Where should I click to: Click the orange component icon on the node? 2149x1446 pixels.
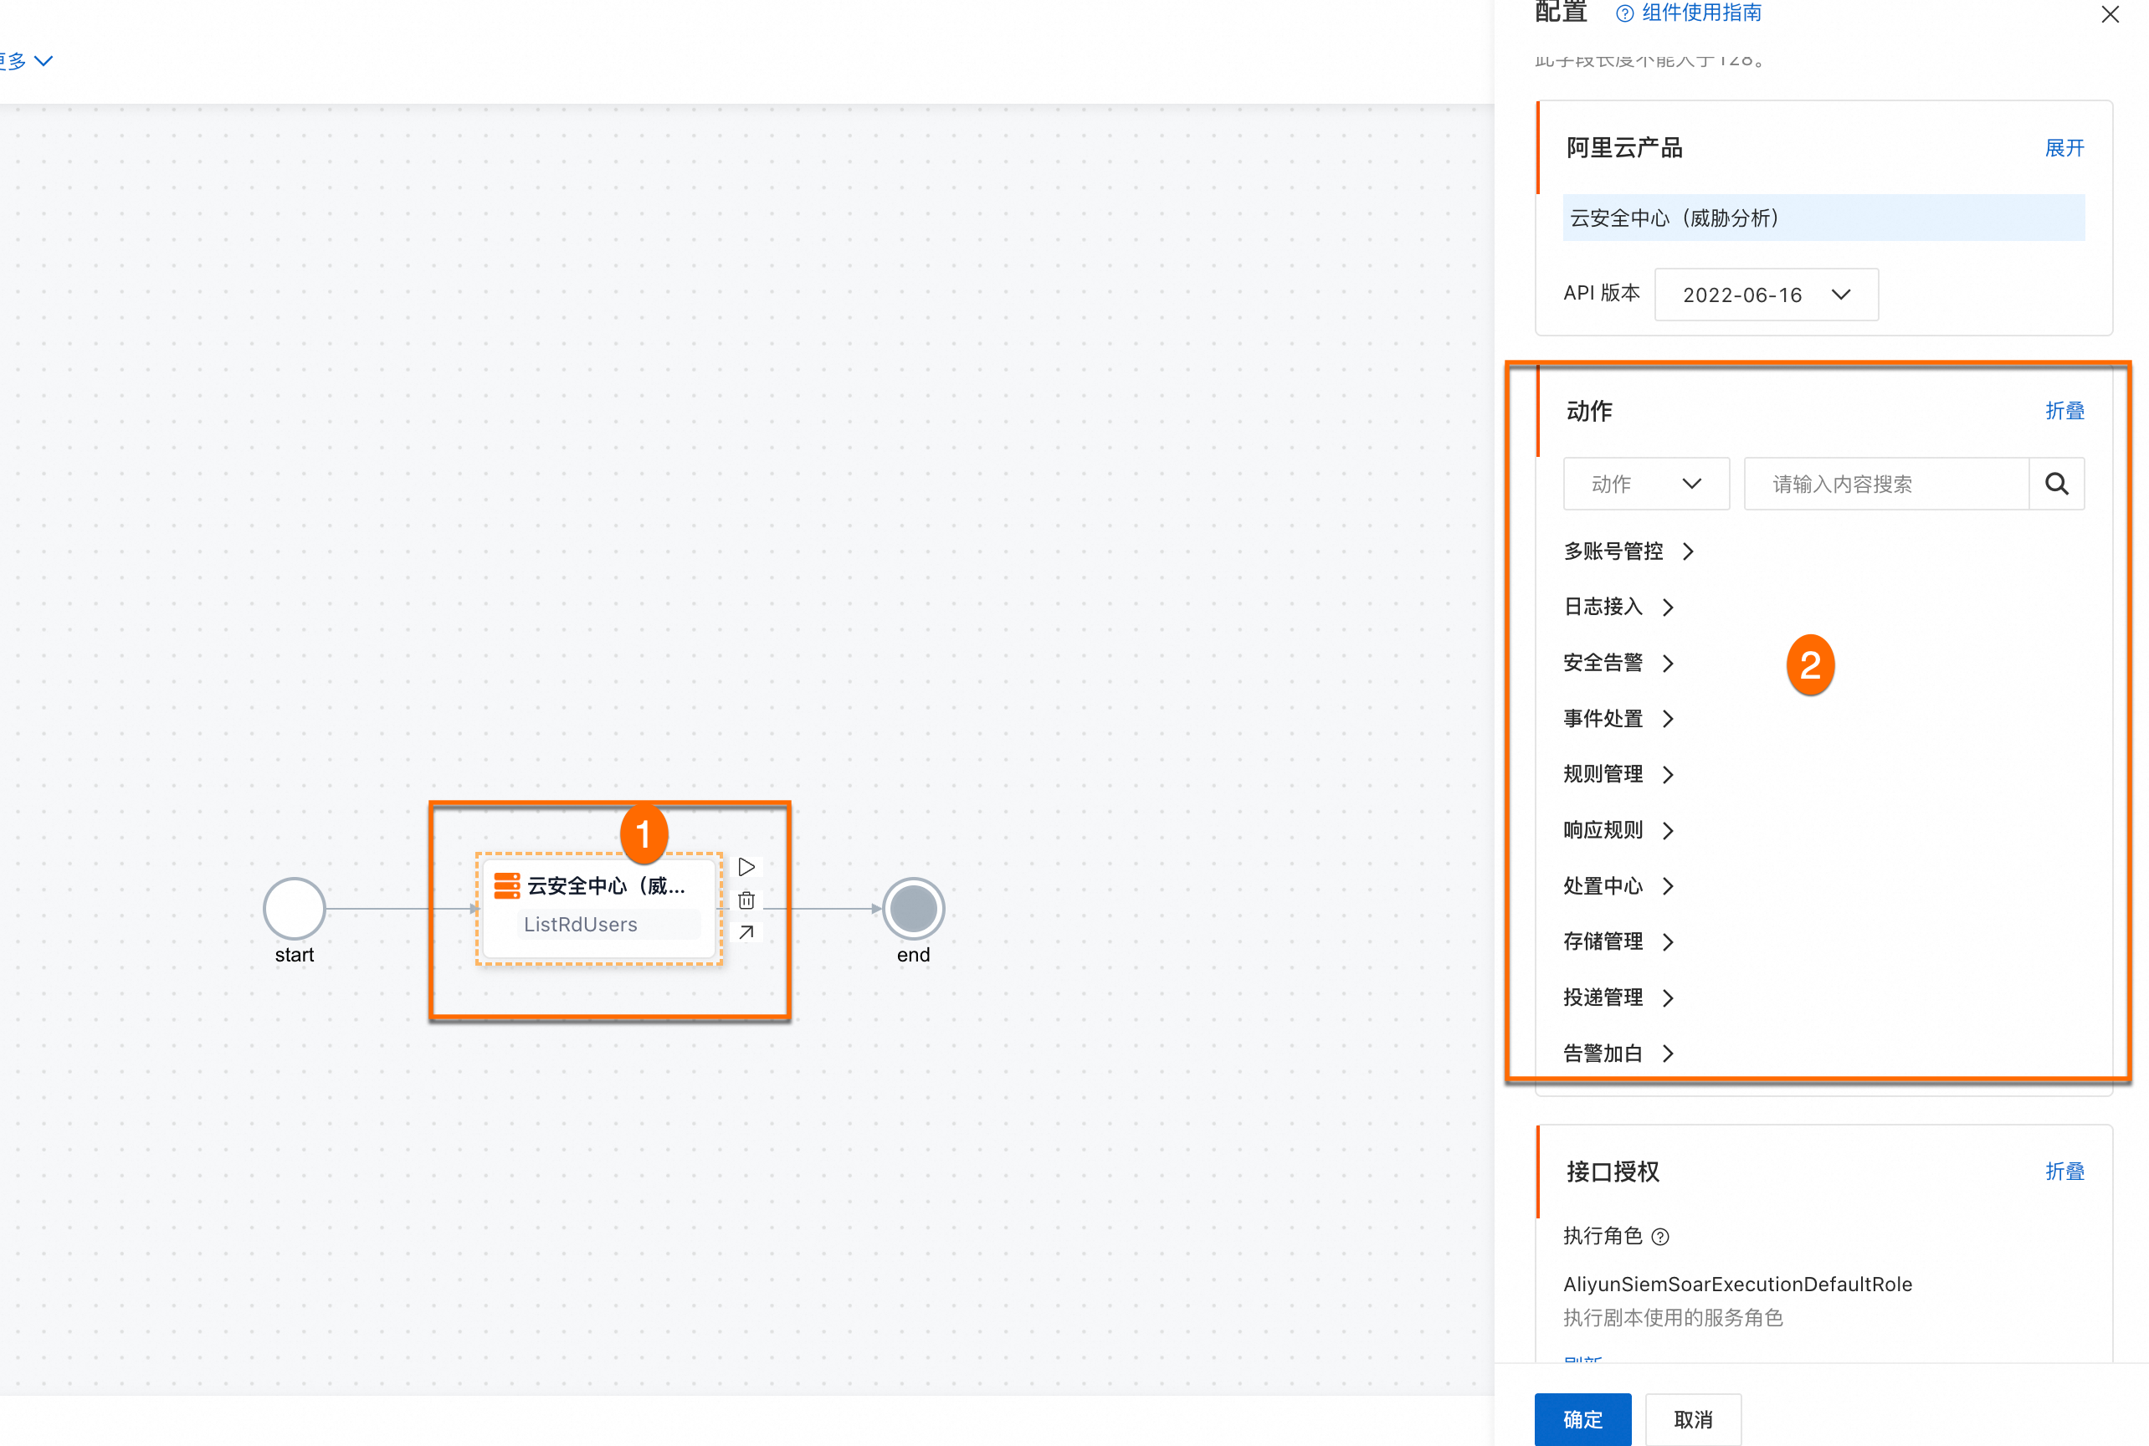coord(506,885)
